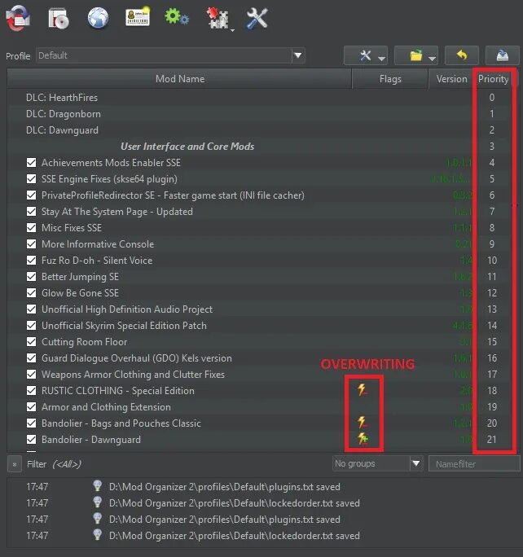This screenshot has width=523, height=557.
Task: Disable Glow Be Gone SSE mod
Action: [31, 292]
